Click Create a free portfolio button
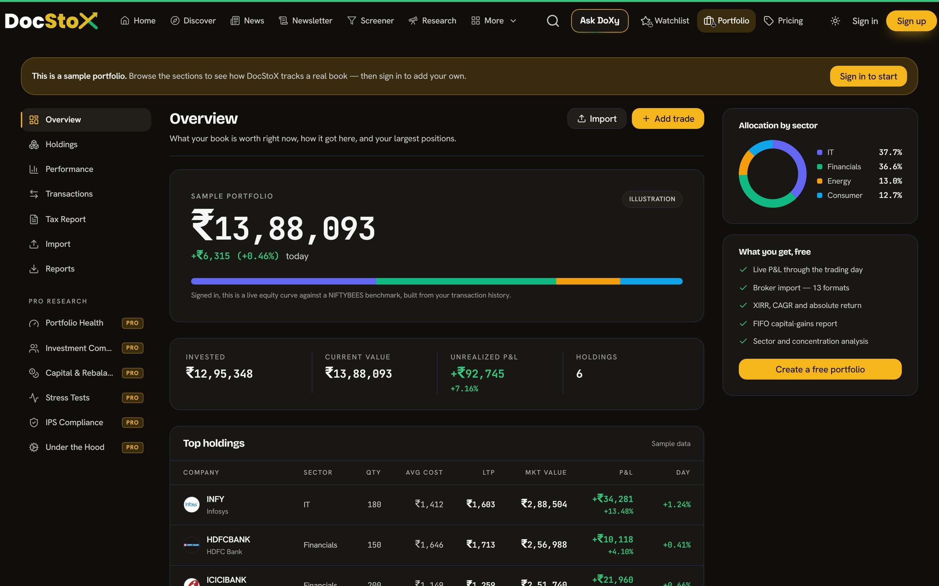The width and height of the screenshot is (939, 586). [x=820, y=369]
